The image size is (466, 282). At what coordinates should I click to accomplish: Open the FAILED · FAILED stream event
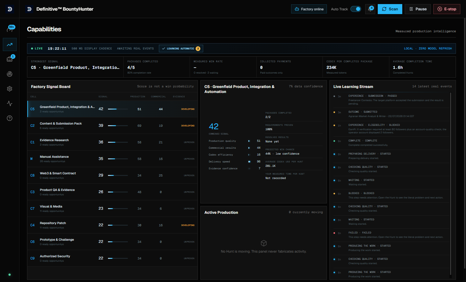(391, 235)
